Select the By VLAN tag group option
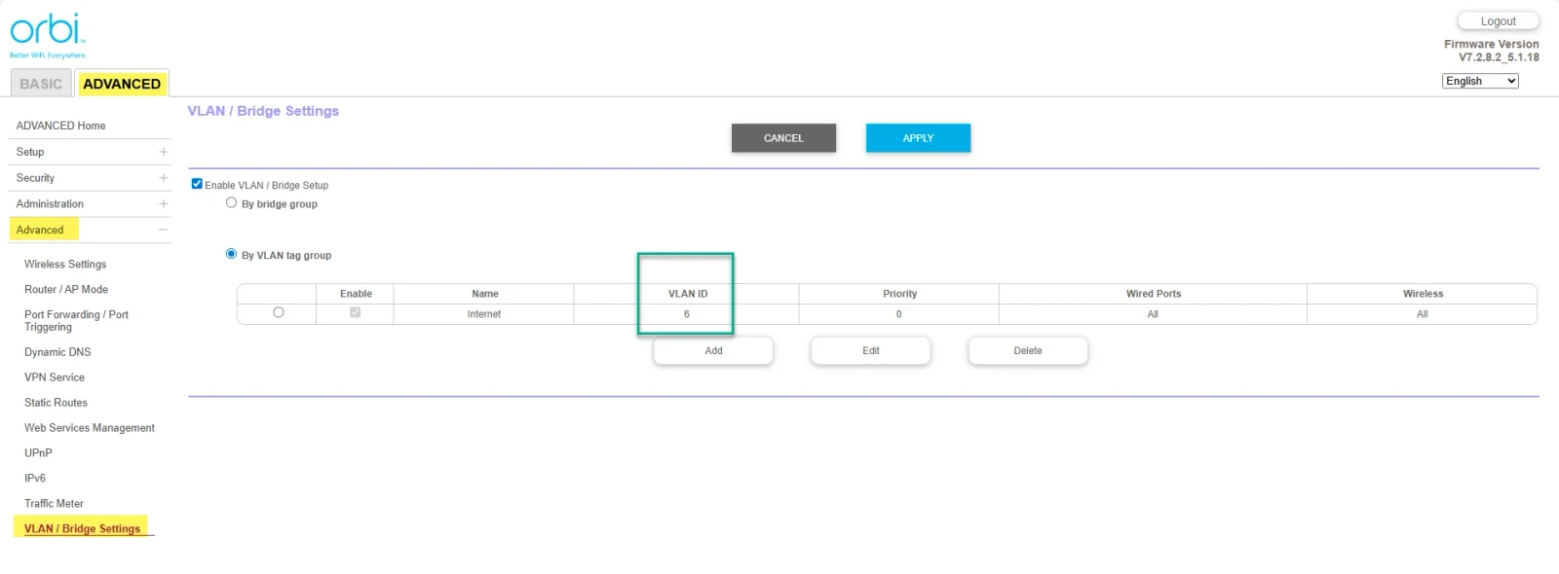 pyautogui.click(x=231, y=254)
